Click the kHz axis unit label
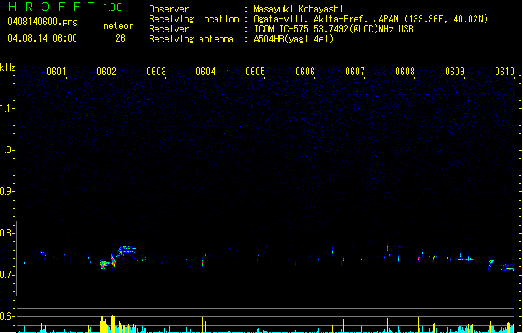Image resolution: width=523 pixels, height=333 pixels. pyautogui.click(x=7, y=67)
